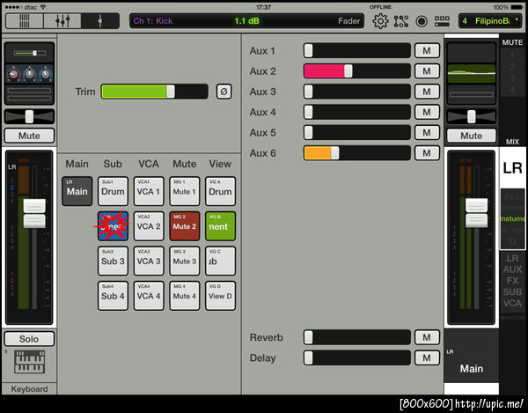Assign channel to Sub 4
Image resolution: width=528 pixels, height=413 pixels.
pyautogui.click(x=113, y=296)
